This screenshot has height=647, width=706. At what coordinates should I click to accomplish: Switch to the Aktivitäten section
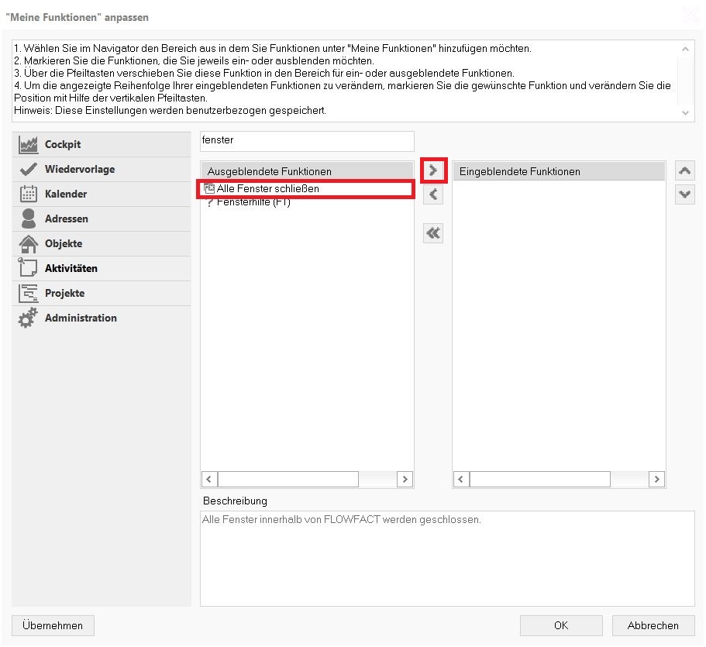point(71,269)
